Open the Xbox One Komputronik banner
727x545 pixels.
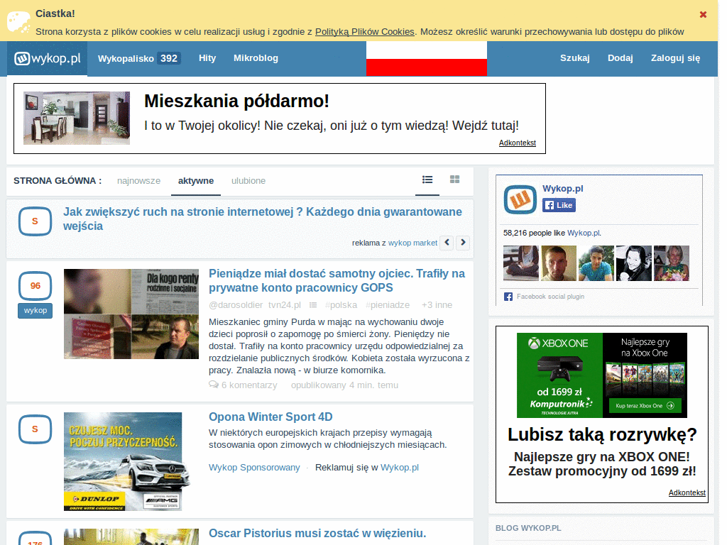pyautogui.click(x=602, y=375)
